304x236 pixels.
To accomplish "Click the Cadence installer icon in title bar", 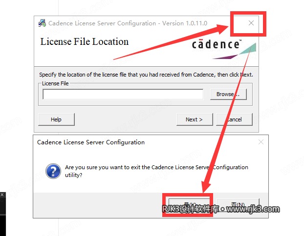I will 42,23.
